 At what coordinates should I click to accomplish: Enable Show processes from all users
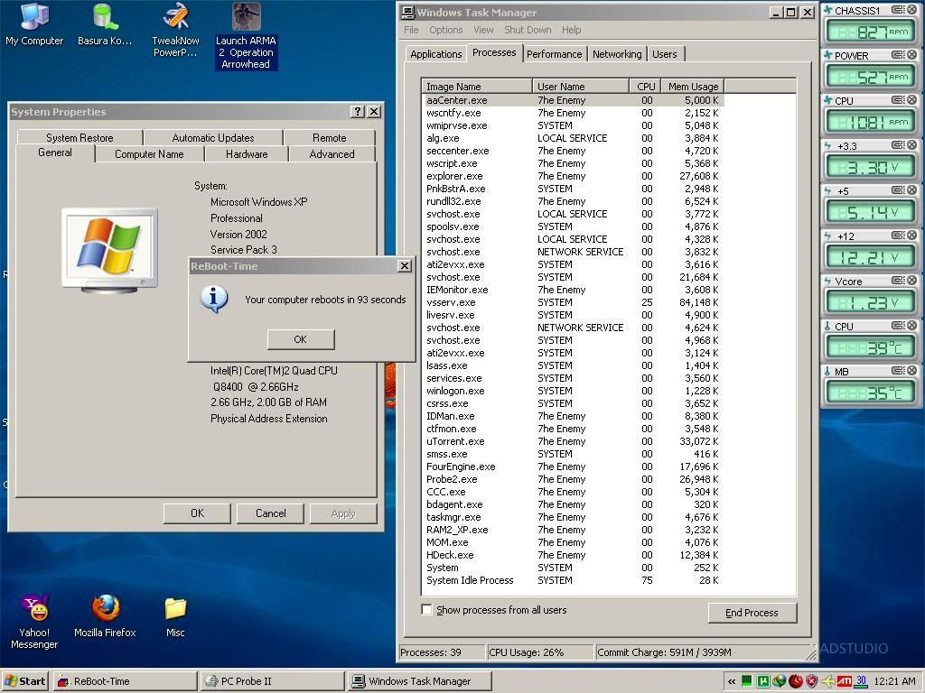426,610
